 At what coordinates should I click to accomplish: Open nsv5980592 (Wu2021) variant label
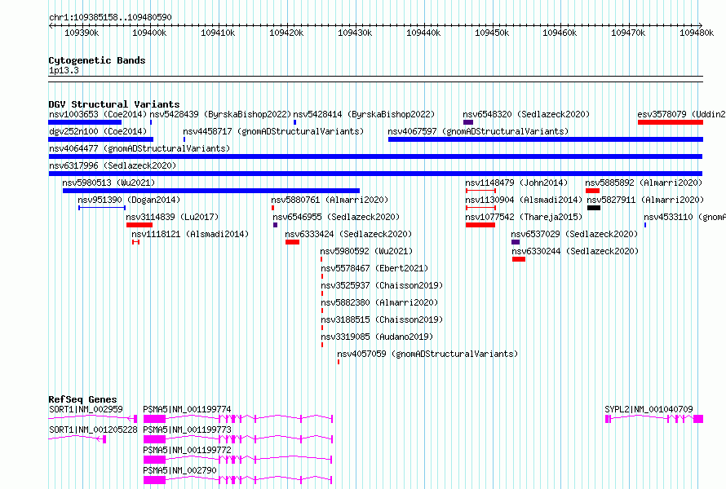point(366,251)
